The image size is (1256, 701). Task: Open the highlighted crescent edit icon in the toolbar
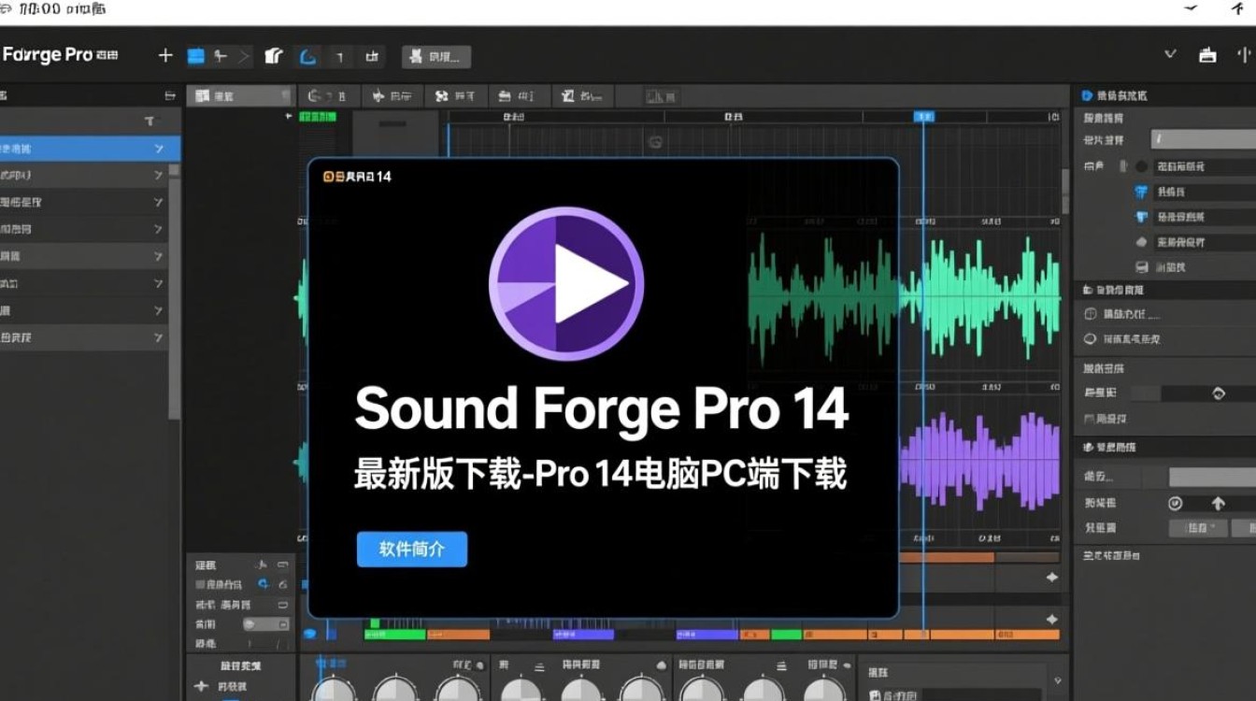pos(308,56)
